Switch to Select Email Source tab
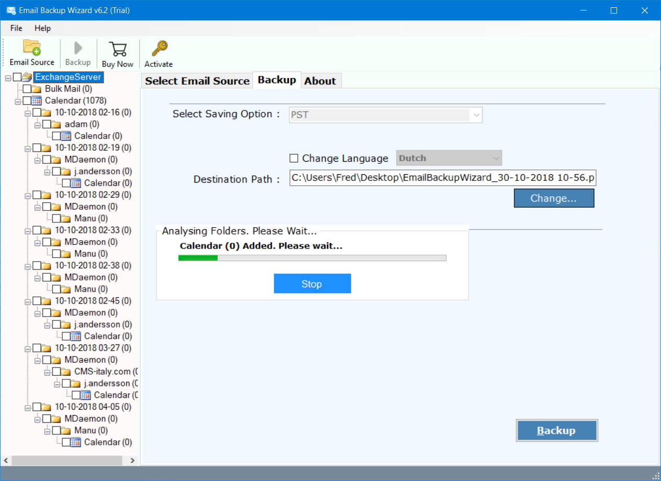Image resolution: width=661 pixels, height=481 pixels. (x=197, y=81)
